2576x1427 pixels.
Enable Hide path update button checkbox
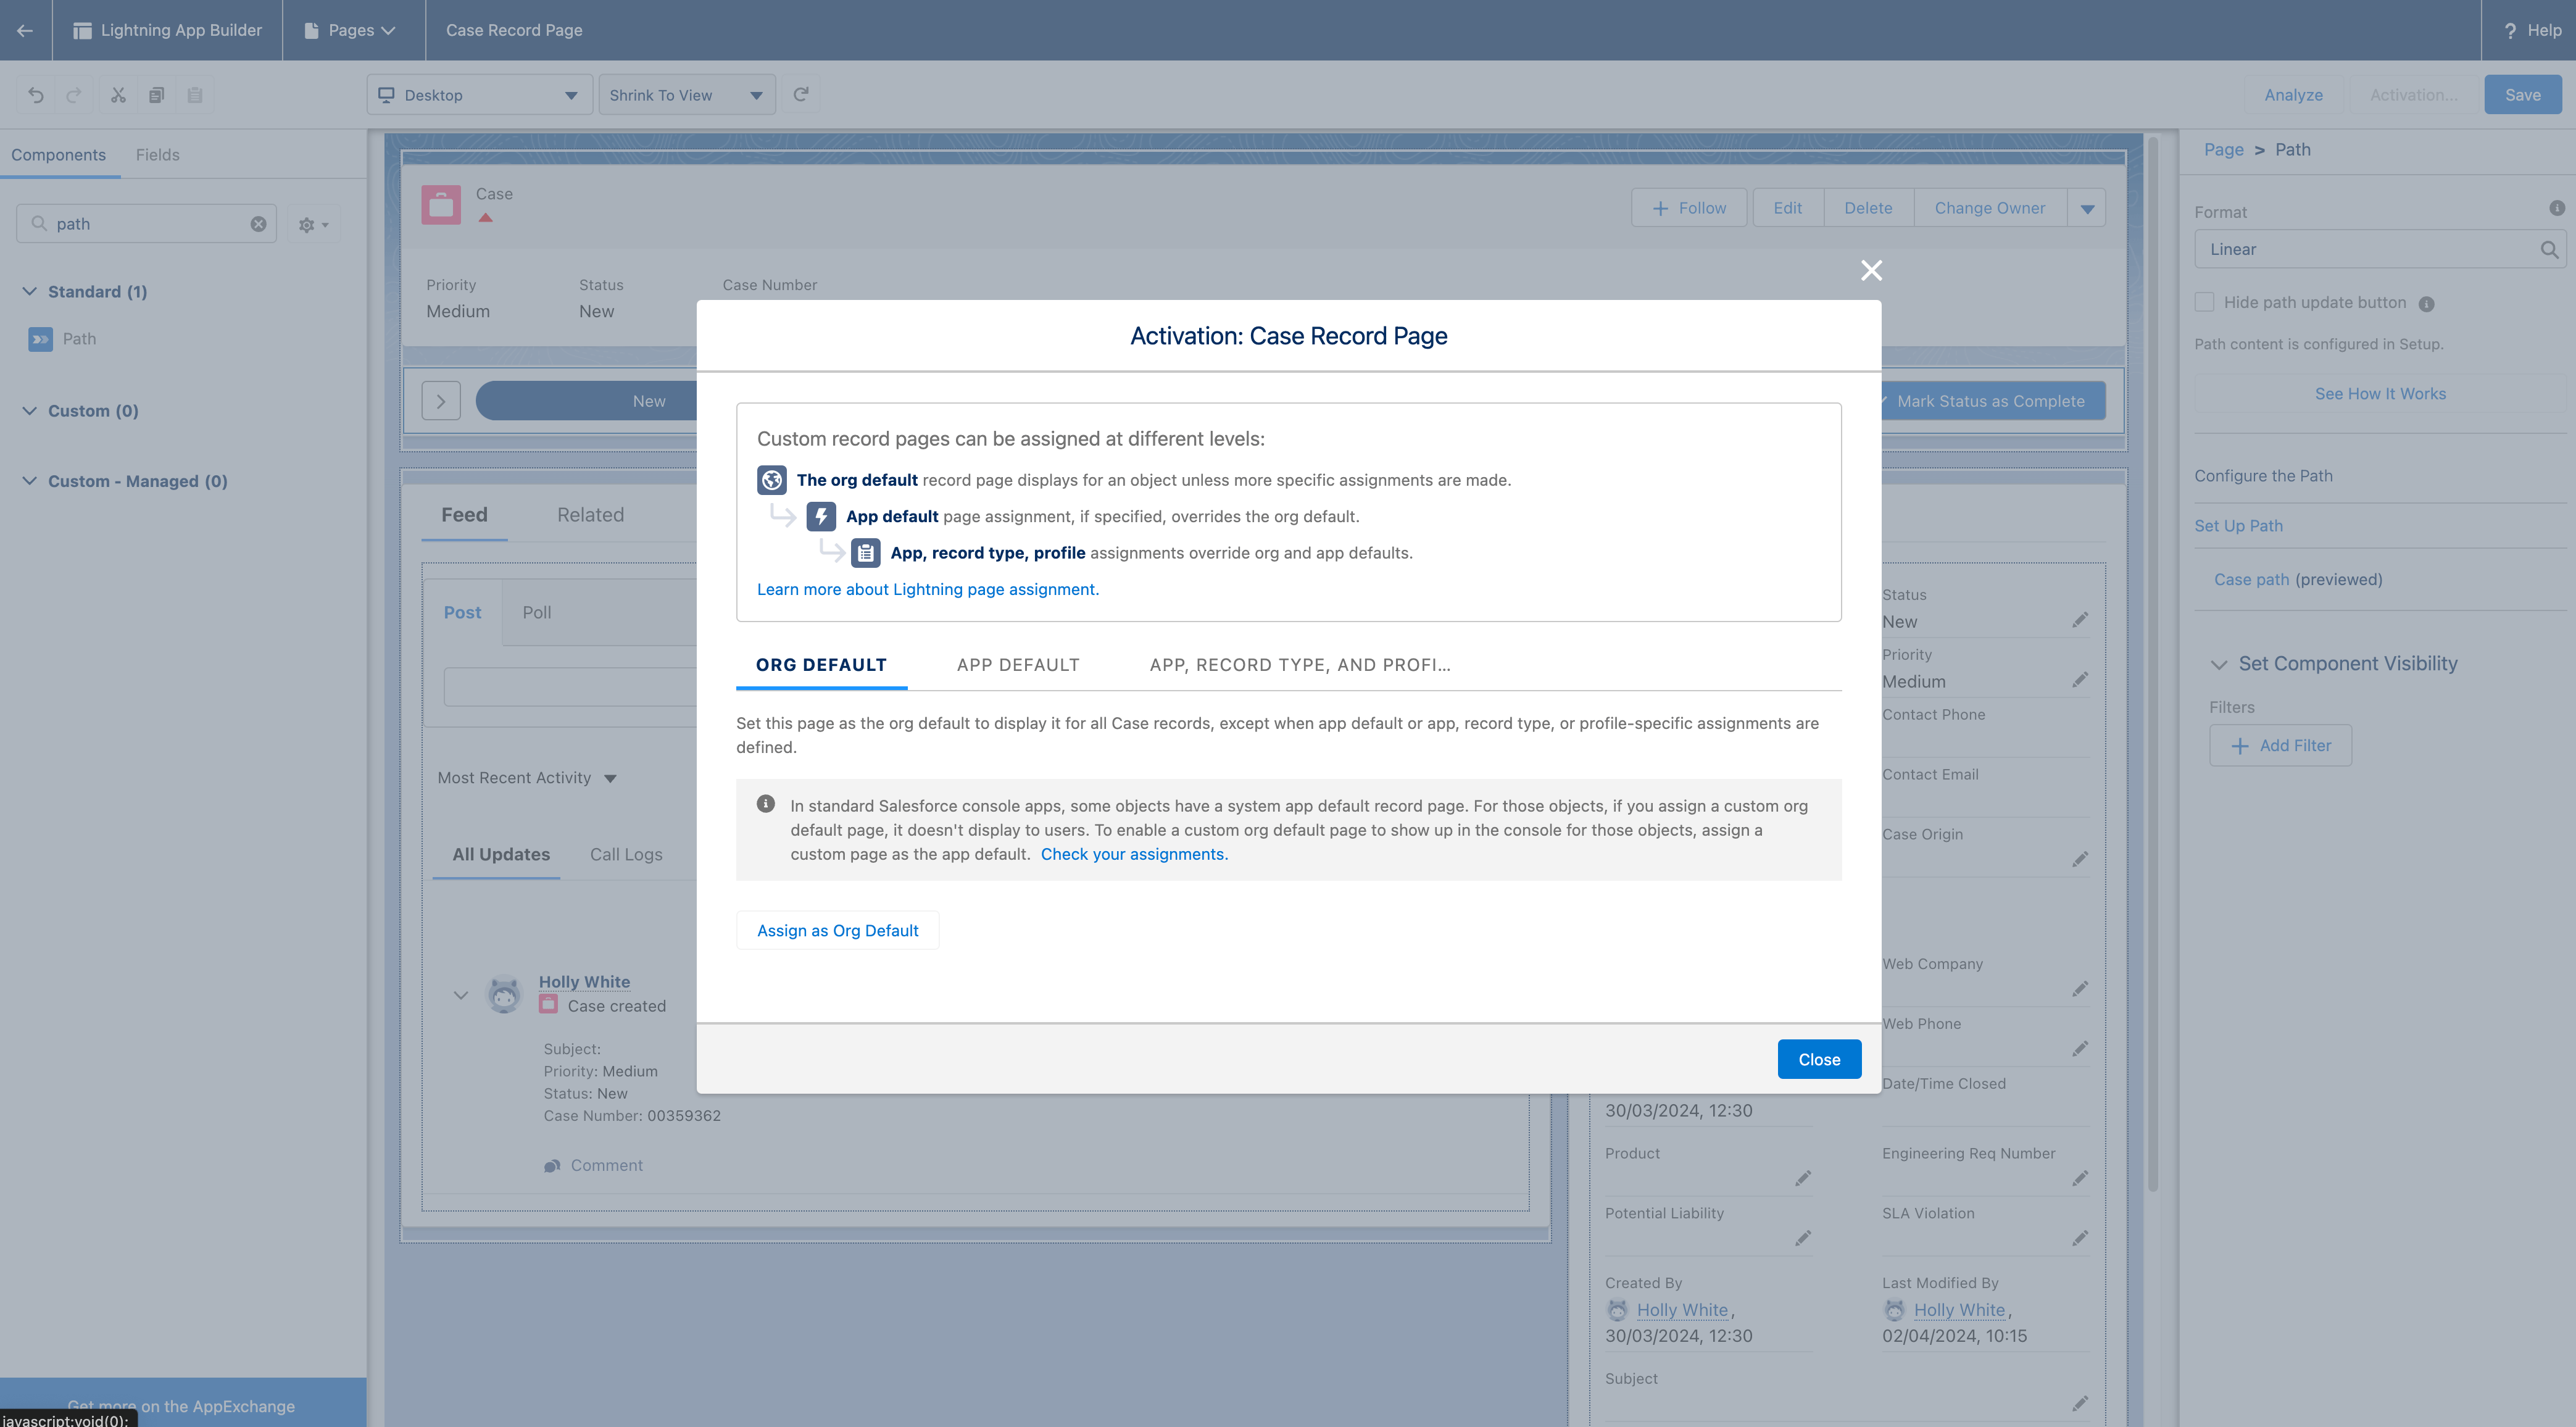click(2204, 302)
